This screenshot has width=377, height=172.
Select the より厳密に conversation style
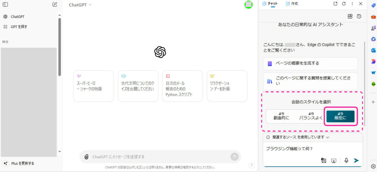tap(340, 116)
